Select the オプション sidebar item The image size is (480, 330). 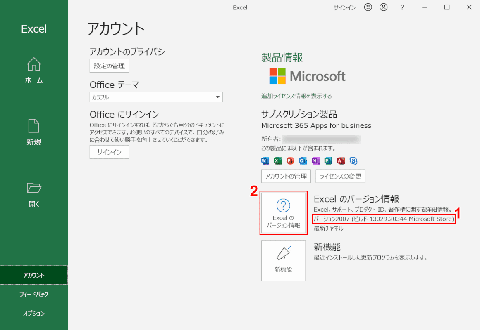tap(33, 313)
